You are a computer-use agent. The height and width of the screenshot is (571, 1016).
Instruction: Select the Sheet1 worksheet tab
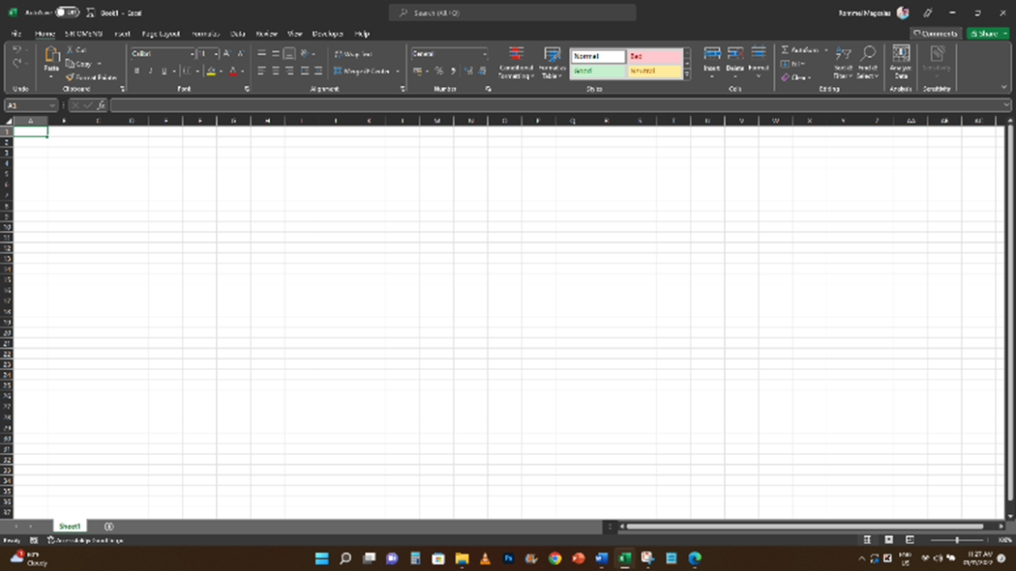(x=70, y=527)
